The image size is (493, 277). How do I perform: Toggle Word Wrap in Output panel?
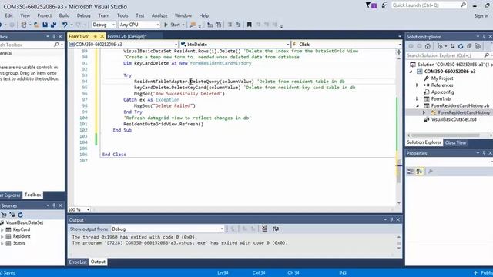[276, 229]
